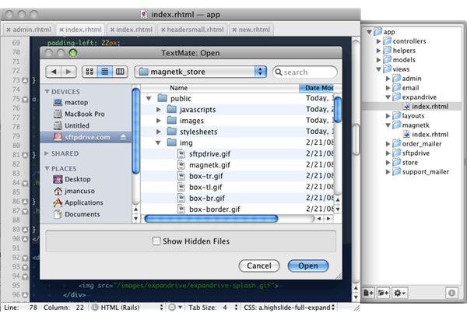Viewport: 467px width, 313px height.
Task: Expand the stylesheets folder
Action: pos(159,132)
